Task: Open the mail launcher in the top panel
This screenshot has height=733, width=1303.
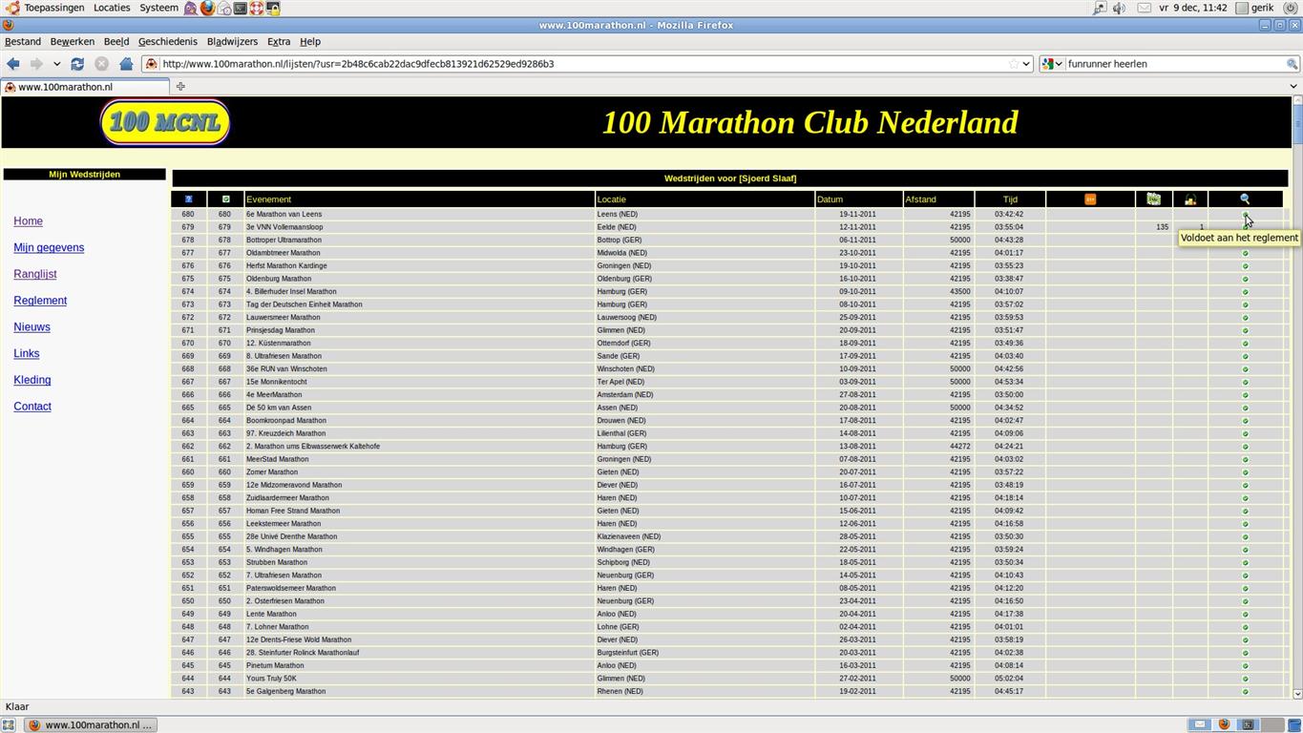Action: [223, 8]
